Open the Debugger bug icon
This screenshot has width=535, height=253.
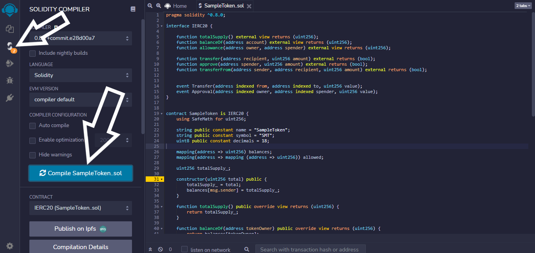point(10,81)
